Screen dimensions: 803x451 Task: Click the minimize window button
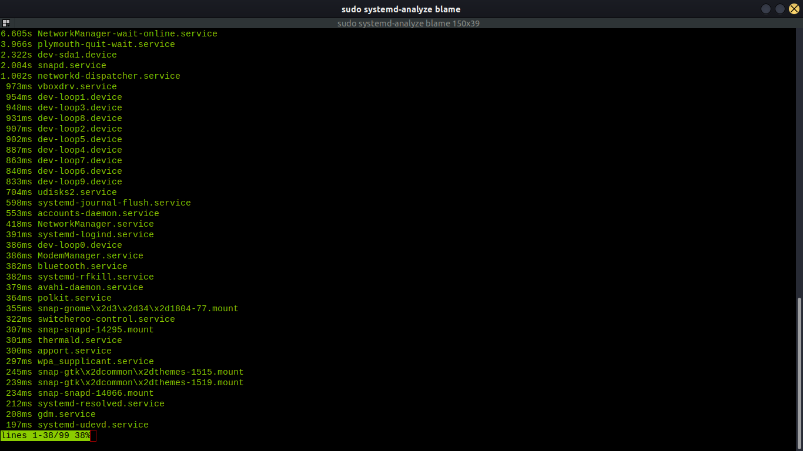pyautogui.click(x=765, y=9)
